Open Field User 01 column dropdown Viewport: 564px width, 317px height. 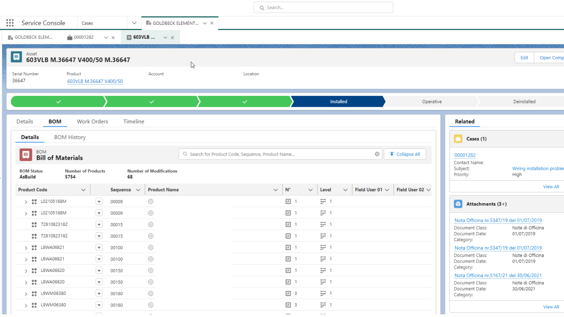pos(387,190)
